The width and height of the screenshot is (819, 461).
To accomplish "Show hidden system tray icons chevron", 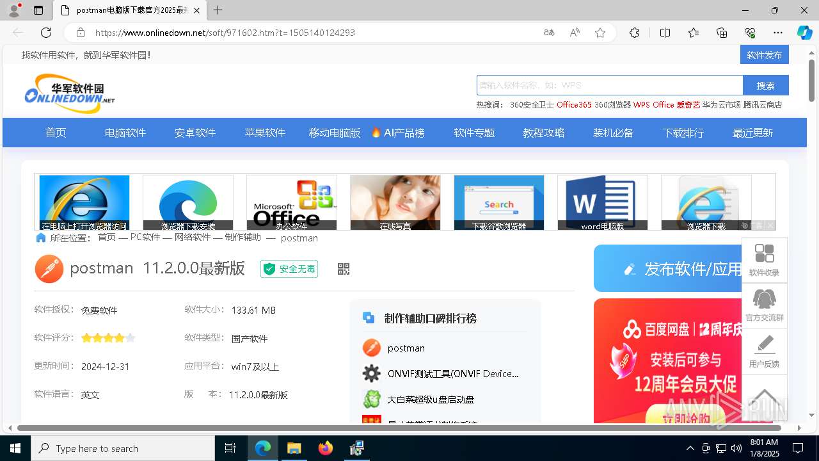I will coord(690,448).
